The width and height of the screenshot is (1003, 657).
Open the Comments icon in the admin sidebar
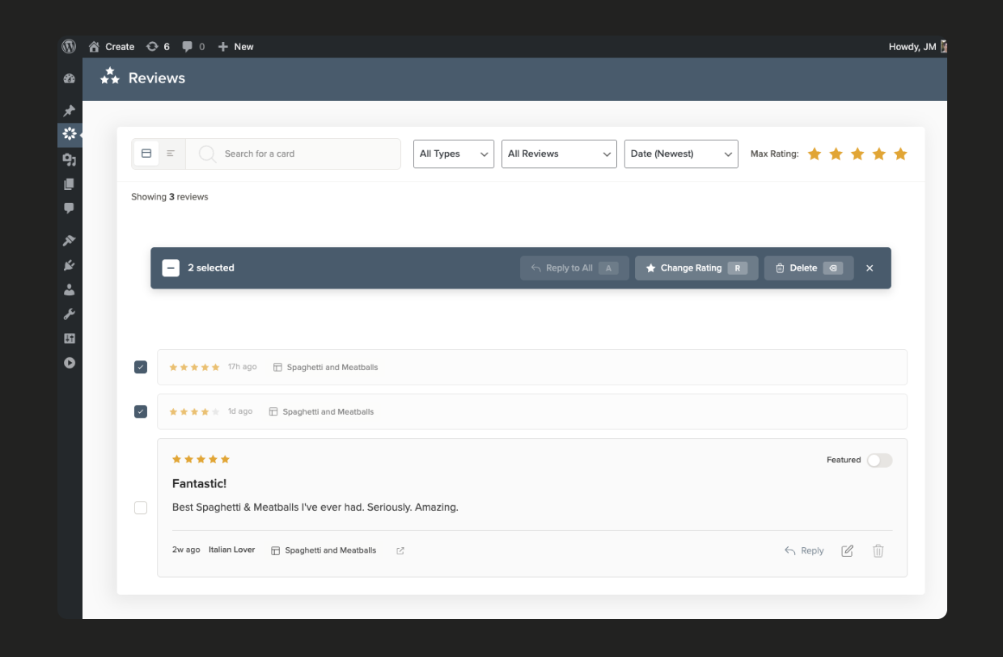click(70, 208)
